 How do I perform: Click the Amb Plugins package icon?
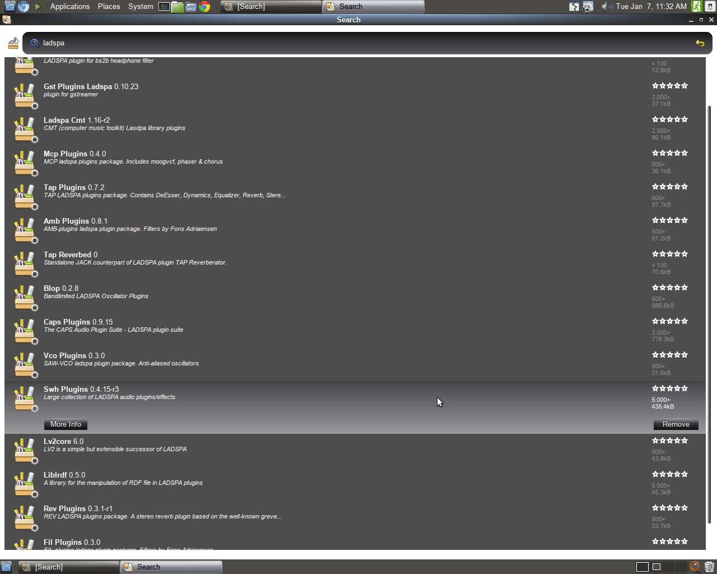point(25,230)
